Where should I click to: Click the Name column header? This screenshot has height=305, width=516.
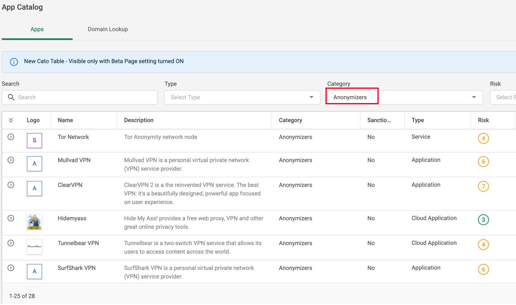[65, 120]
